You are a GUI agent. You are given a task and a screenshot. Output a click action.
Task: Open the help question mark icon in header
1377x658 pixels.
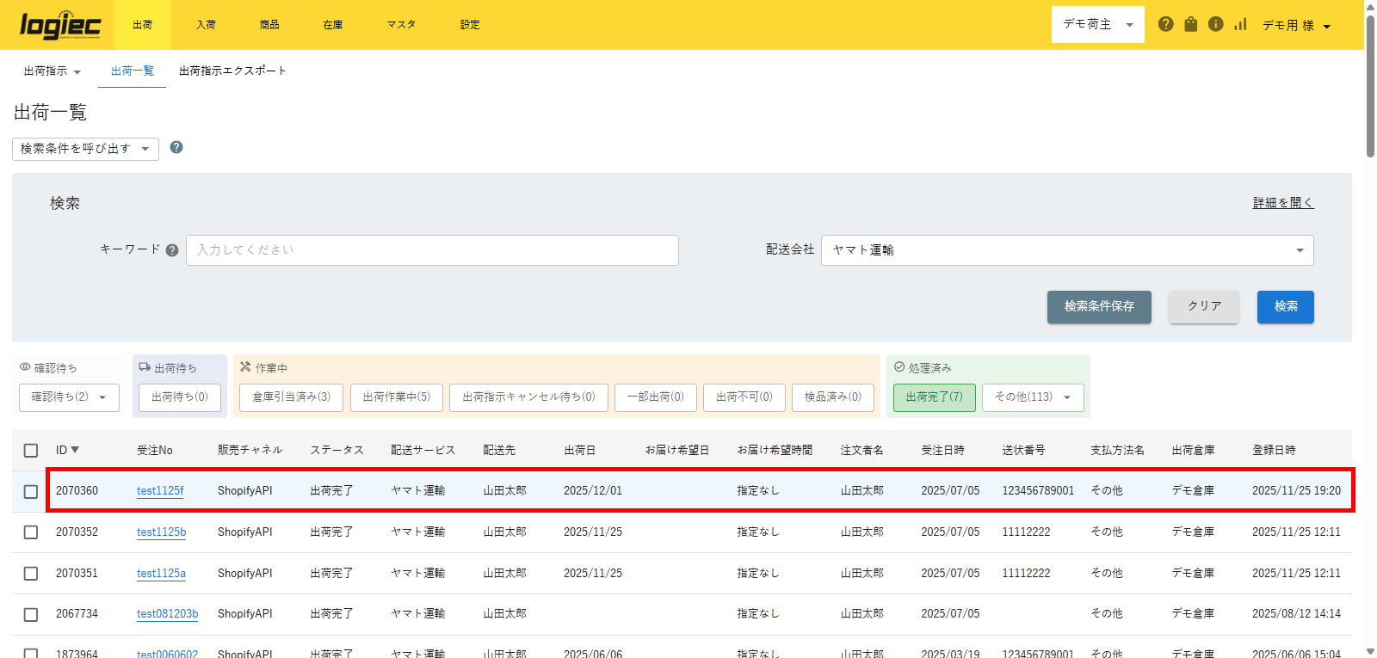tap(1165, 24)
